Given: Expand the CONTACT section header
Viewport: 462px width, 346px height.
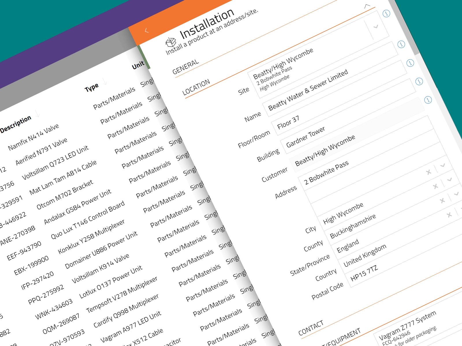Looking at the screenshot, I should click(x=311, y=328).
